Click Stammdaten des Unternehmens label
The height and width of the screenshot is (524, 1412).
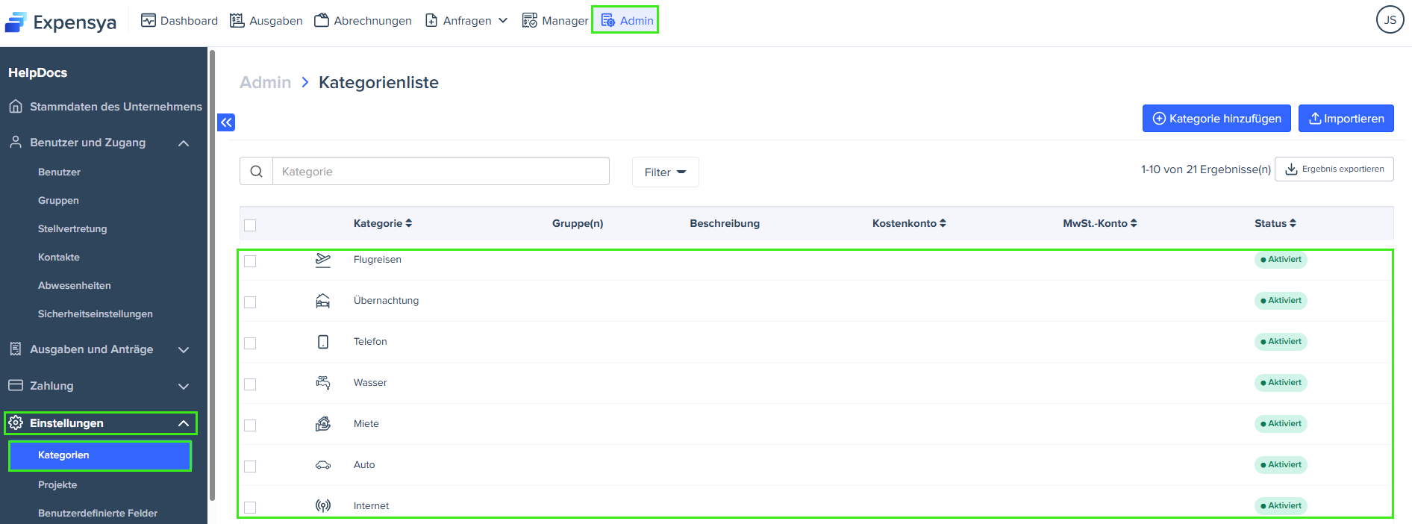[x=116, y=106]
